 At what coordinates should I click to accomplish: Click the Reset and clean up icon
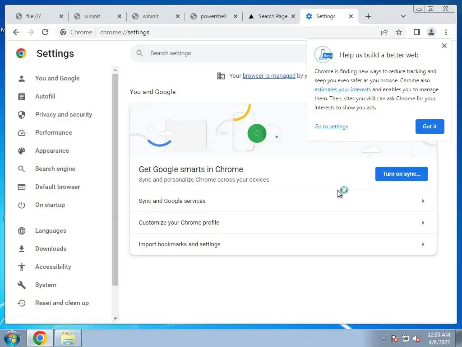(22, 303)
